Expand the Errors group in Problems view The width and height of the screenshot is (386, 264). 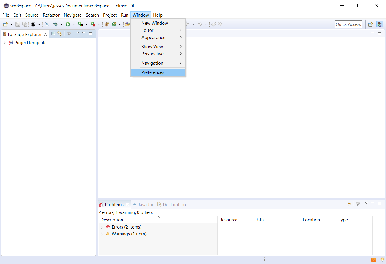[102, 227]
